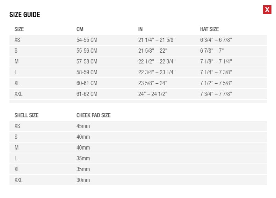Click the IN column header
The image size is (276, 198).
pyautogui.click(x=140, y=29)
